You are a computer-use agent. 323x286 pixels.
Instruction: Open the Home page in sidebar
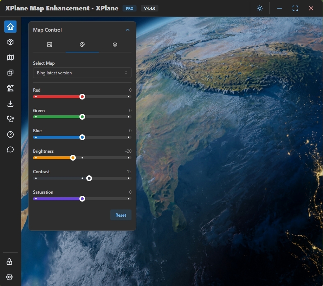point(10,27)
